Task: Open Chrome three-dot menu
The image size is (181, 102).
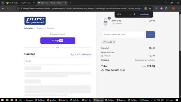Action: pos(178,8)
